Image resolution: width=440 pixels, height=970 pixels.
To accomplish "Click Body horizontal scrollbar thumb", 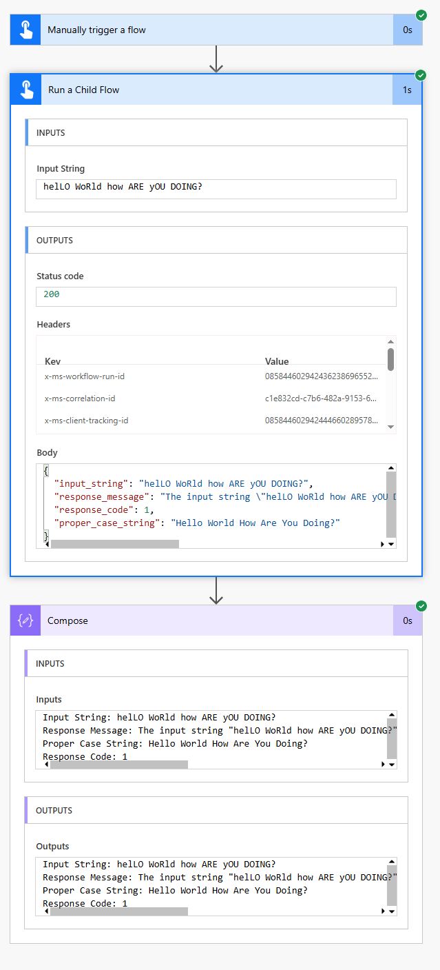I will (115, 544).
